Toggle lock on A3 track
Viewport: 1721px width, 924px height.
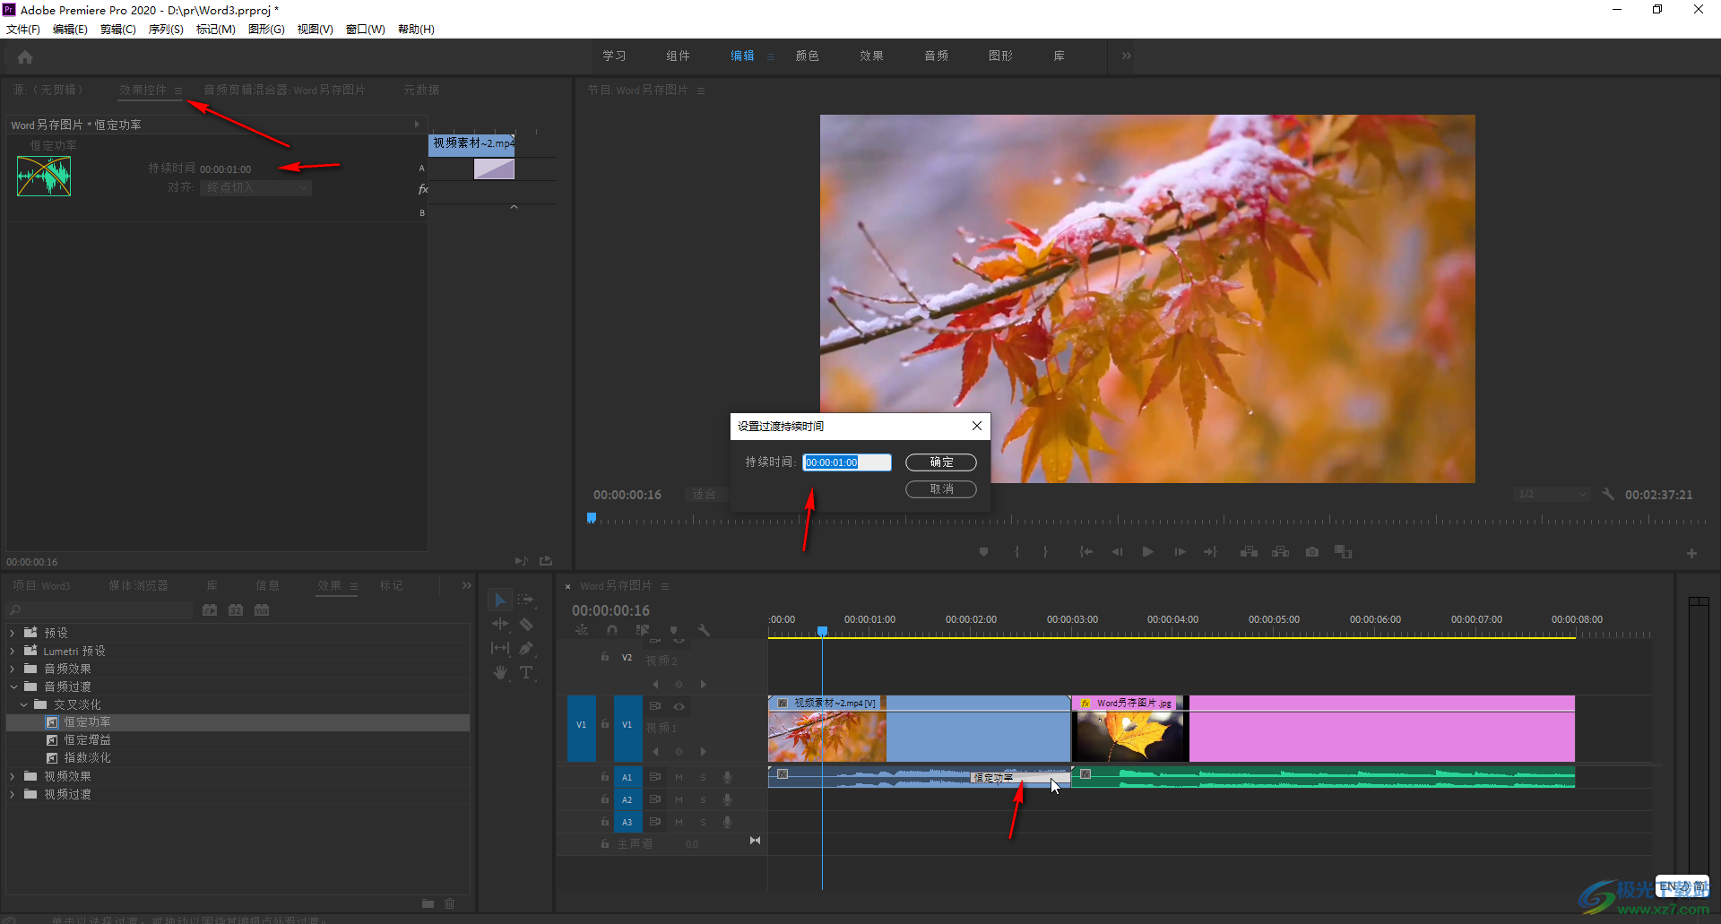pyautogui.click(x=605, y=822)
